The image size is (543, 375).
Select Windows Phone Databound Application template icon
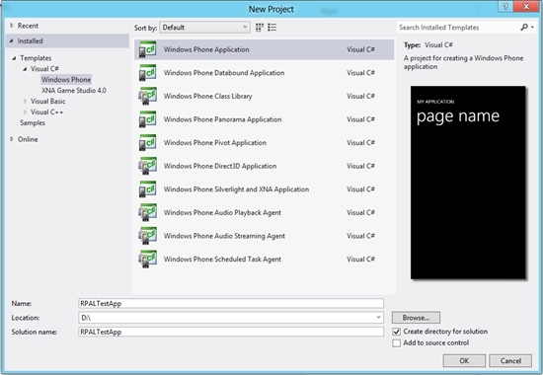point(147,73)
